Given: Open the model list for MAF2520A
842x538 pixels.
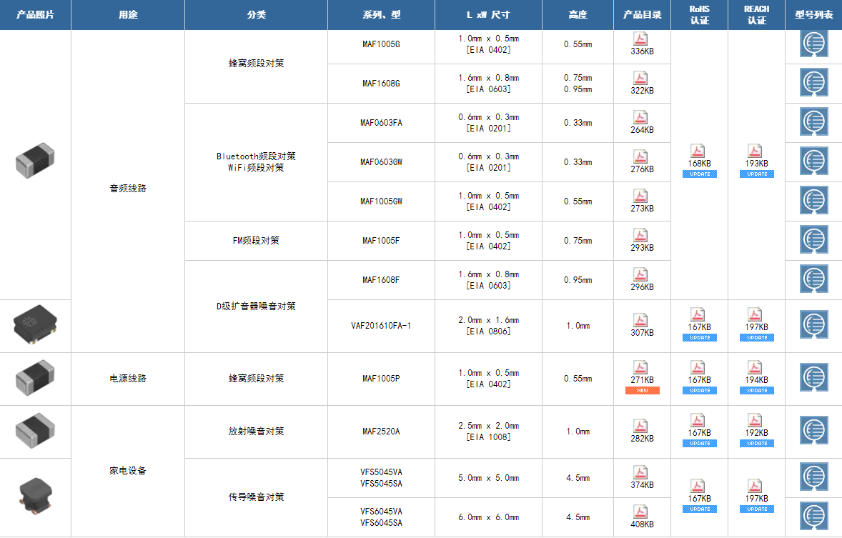Looking at the screenshot, I should tap(813, 432).
